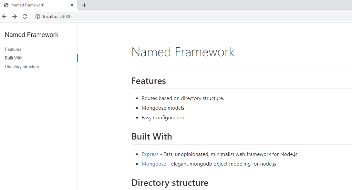
Task: Select 'Easy Configuration' bullet text
Action: pos(163,118)
